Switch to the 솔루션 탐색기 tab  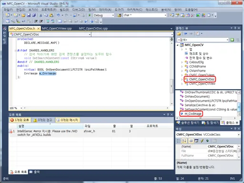click(x=188, y=123)
